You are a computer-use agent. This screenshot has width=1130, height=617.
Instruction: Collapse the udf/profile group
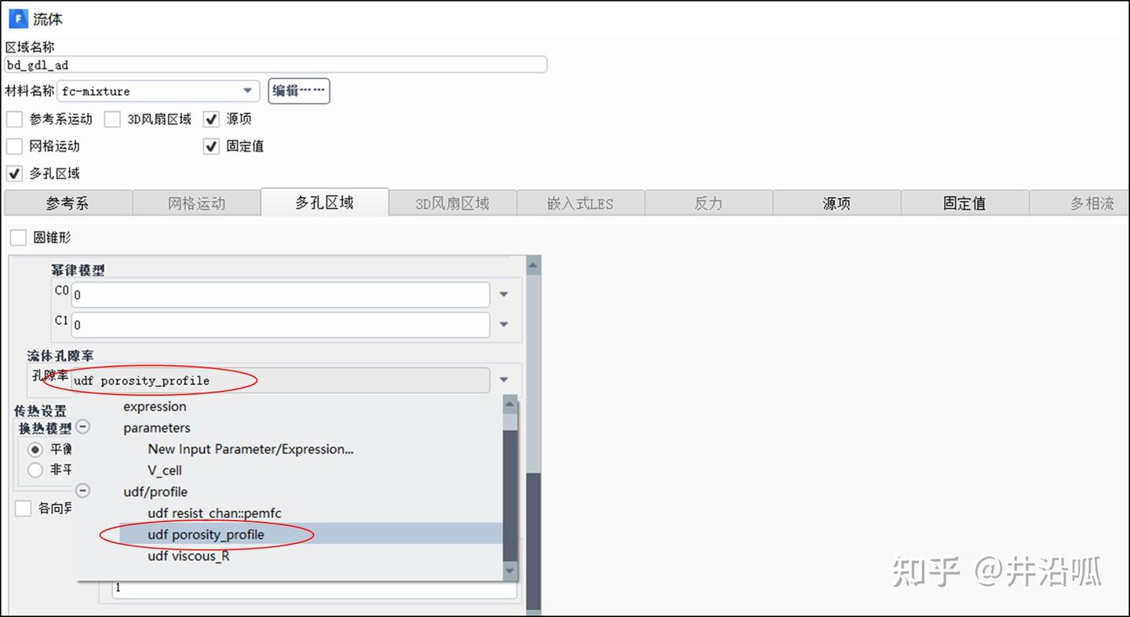(x=83, y=491)
